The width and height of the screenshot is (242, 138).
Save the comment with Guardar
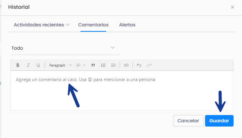pos(219,121)
